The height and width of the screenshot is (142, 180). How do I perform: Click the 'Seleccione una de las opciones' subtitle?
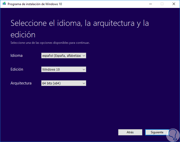[x=50, y=43]
